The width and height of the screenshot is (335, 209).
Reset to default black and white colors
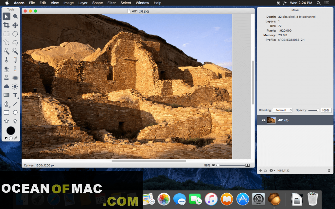[6, 138]
